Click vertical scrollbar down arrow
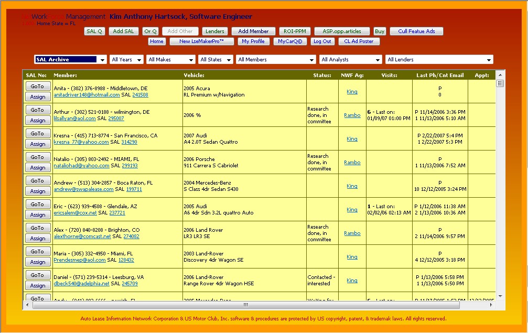Screen dimensions: 528x333 point(500,296)
